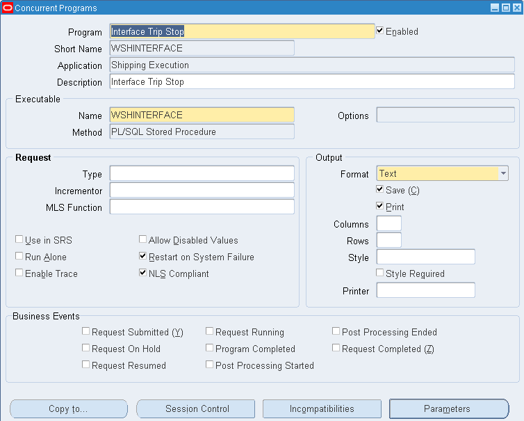Click the Request Type field
This screenshot has height=421, width=524.
coord(202,173)
